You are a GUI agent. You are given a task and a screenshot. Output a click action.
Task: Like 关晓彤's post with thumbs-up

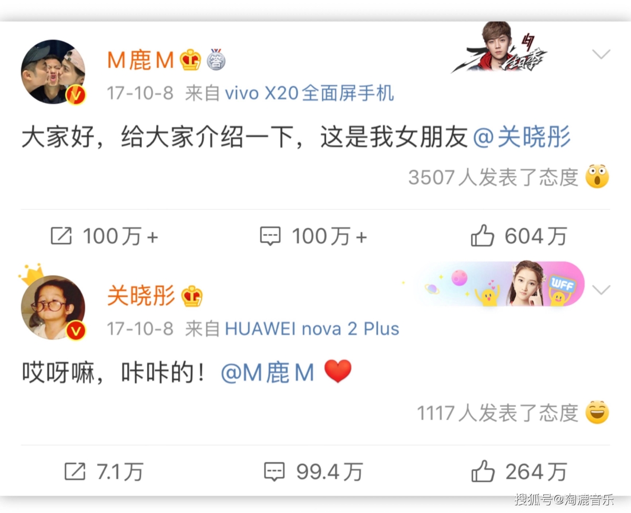[482, 471]
